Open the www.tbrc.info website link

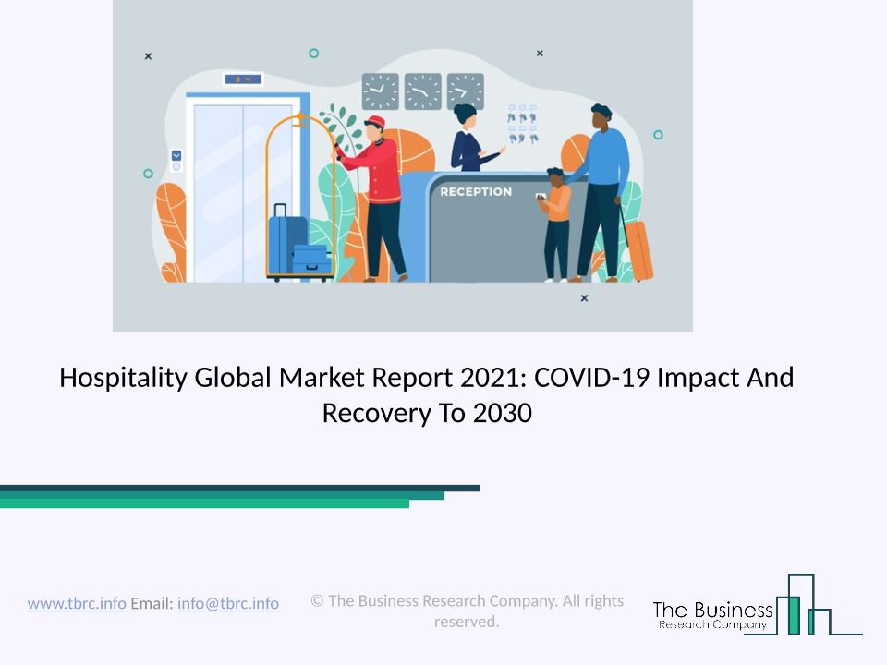[x=77, y=603]
